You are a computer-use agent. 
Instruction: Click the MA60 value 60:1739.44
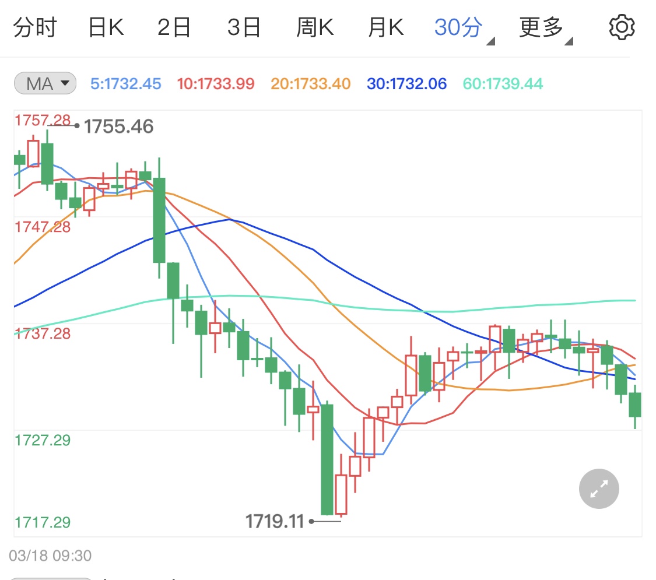click(503, 83)
